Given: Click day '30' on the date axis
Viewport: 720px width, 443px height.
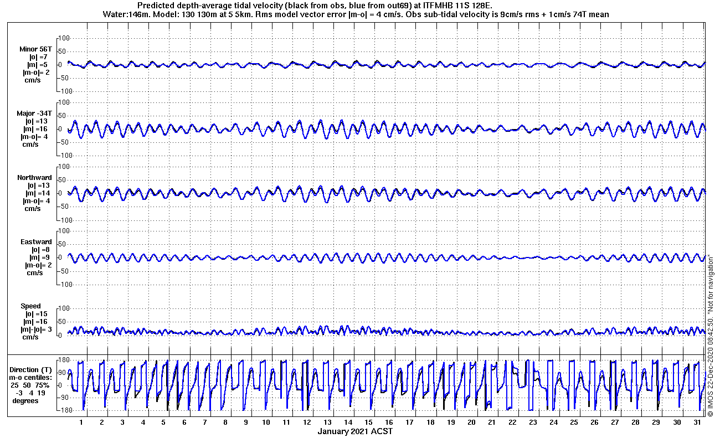Looking at the screenshot, I should tap(676, 422).
